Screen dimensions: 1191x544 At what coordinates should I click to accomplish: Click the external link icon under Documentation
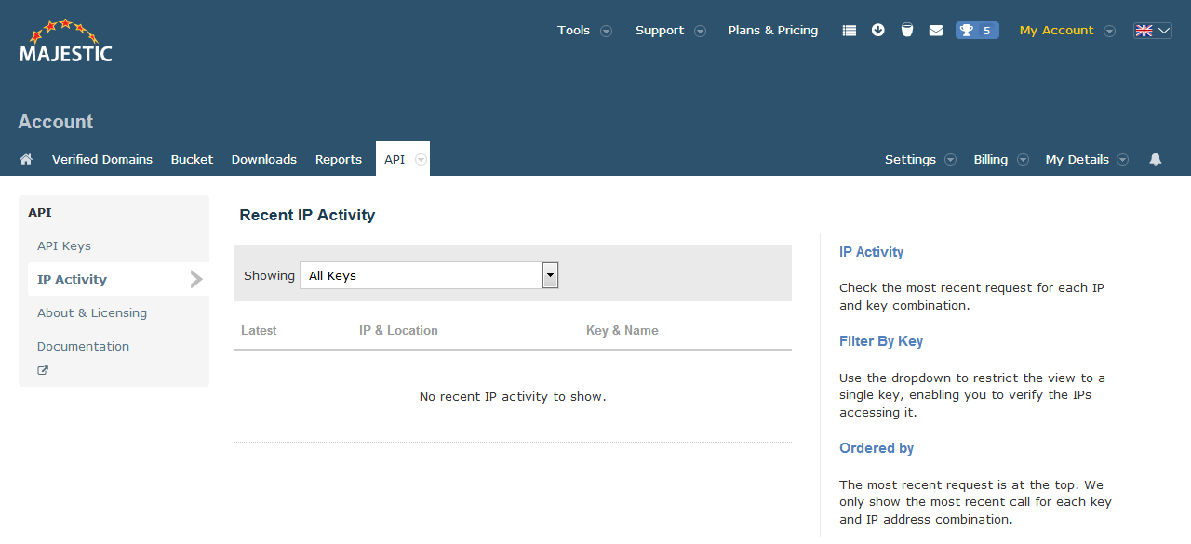click(43, 370)
